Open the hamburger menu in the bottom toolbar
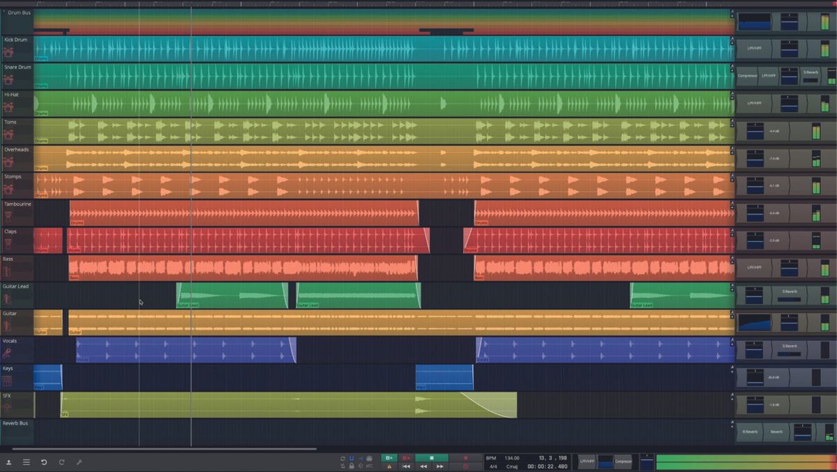Screen dimensions: 837x472 click(27, 462)
